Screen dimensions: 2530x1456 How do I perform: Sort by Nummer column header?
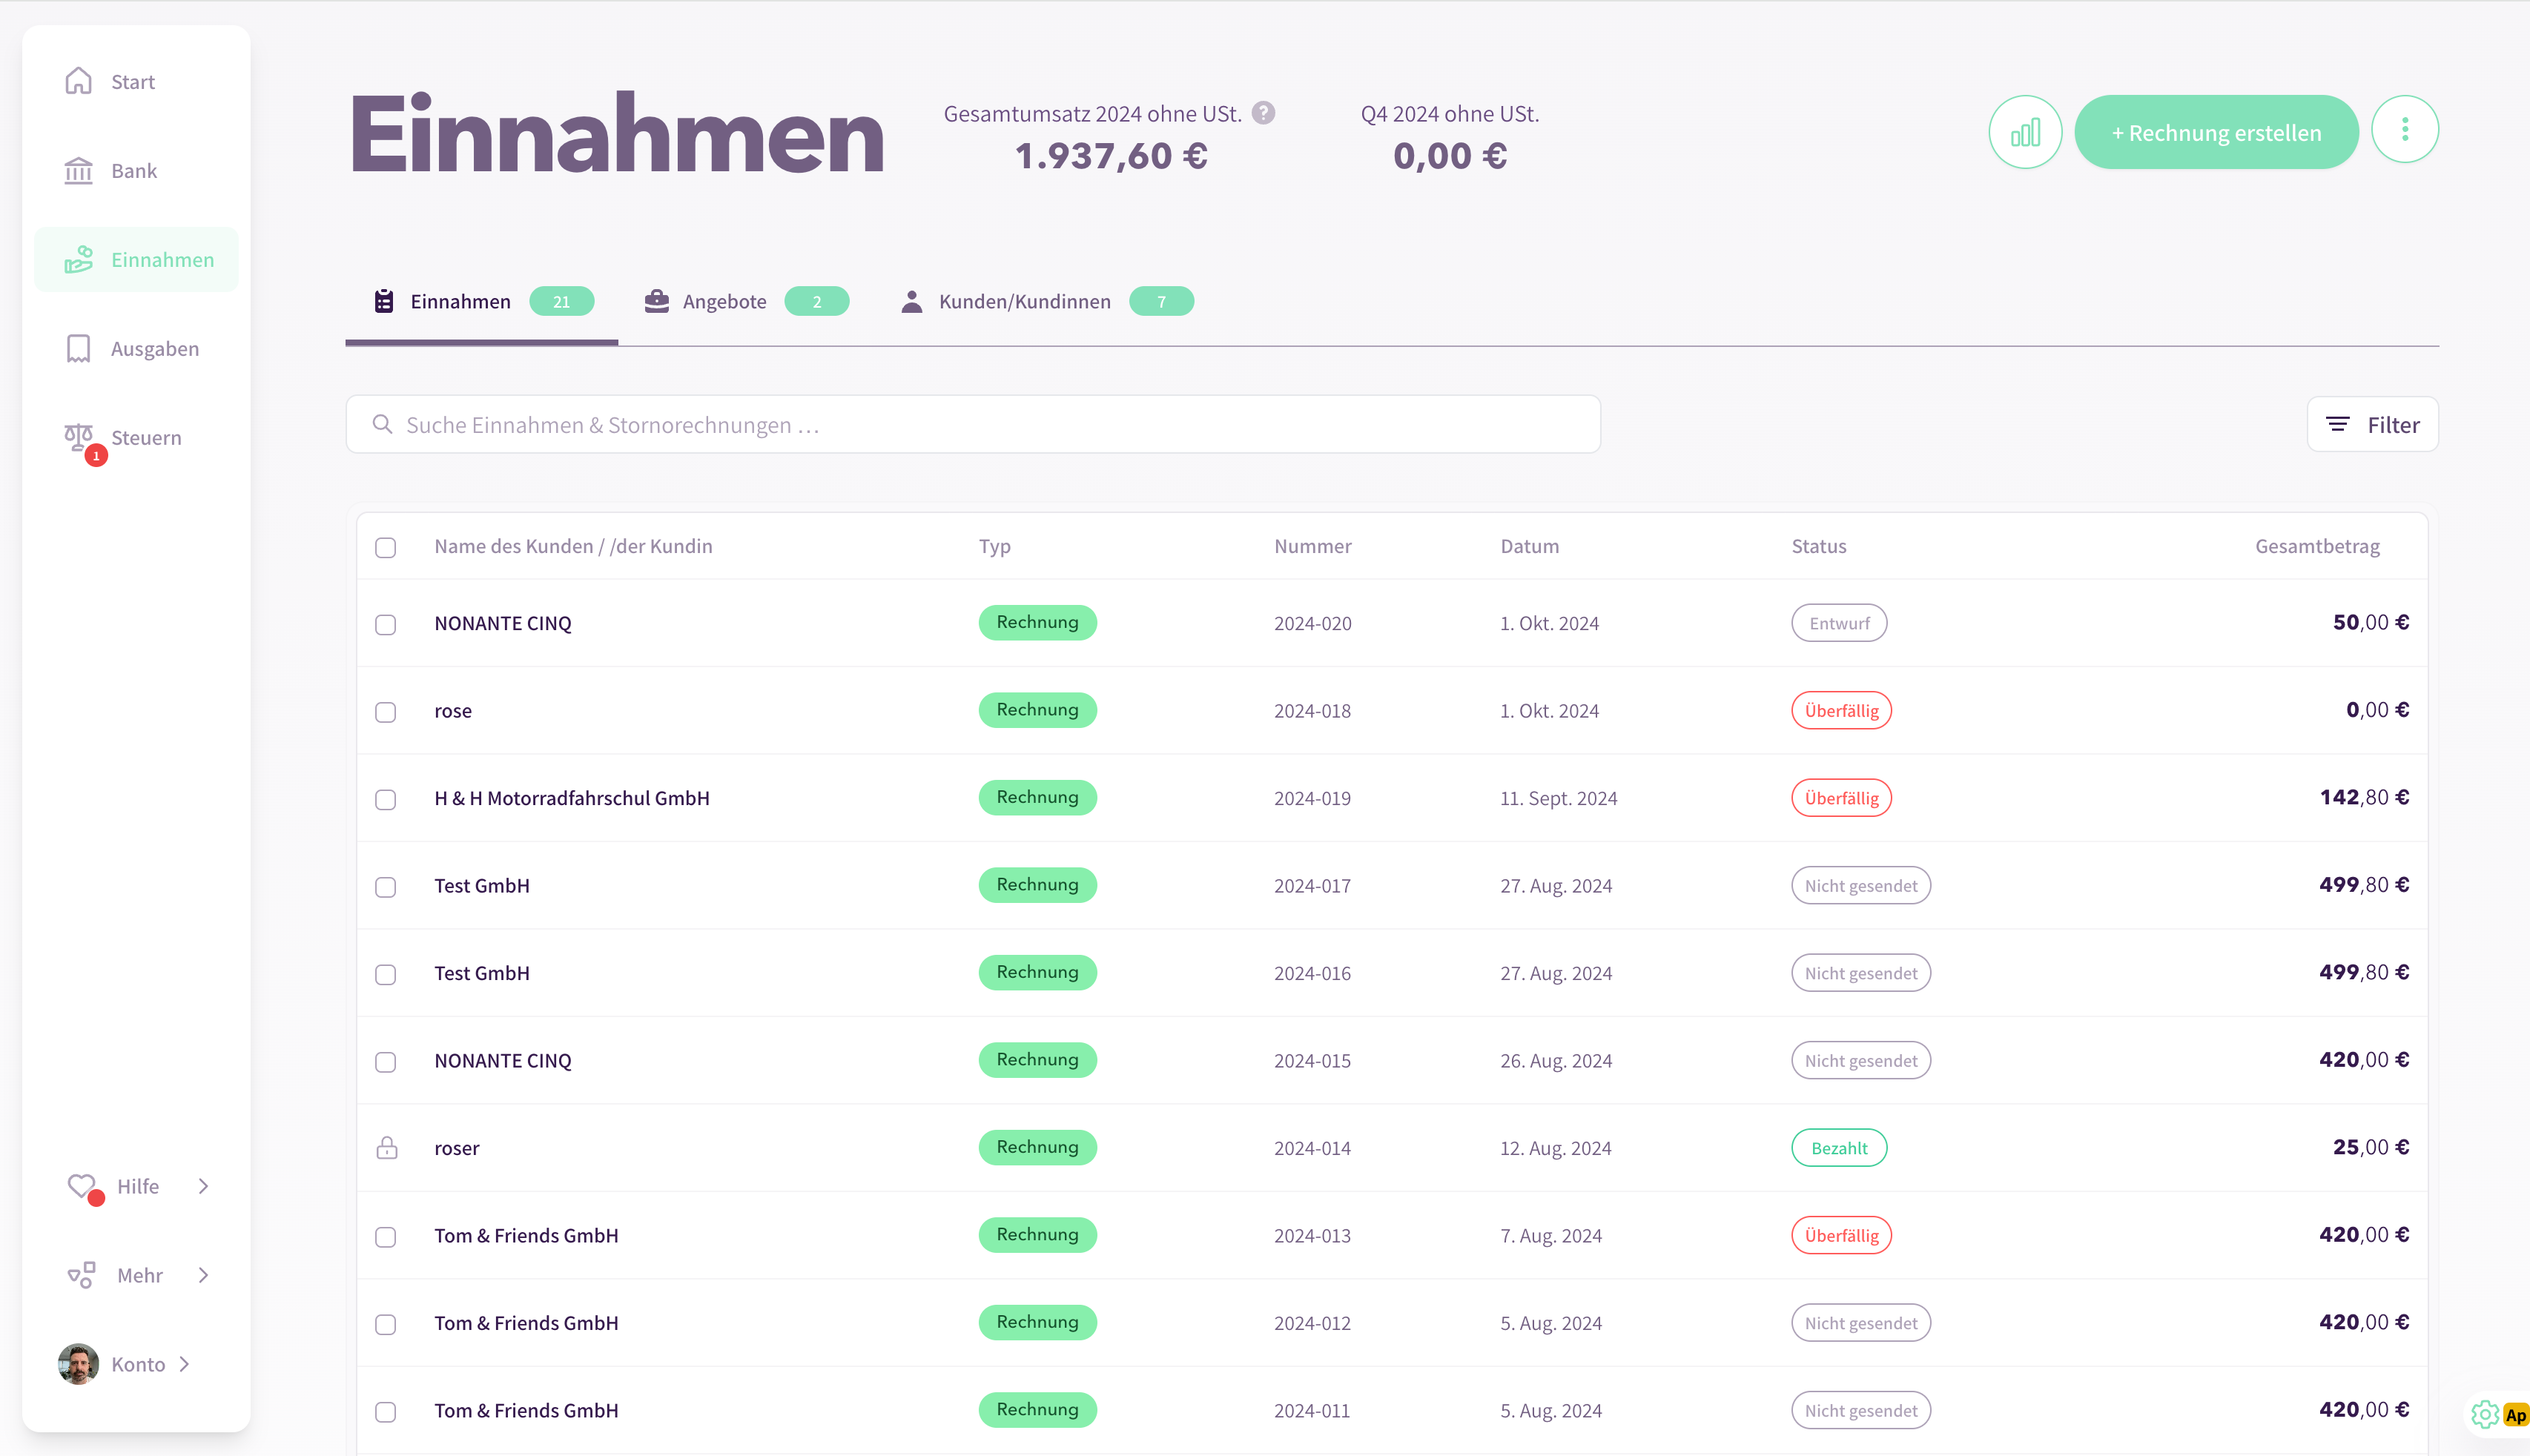pyautogui.click(x=1312, y=546)
